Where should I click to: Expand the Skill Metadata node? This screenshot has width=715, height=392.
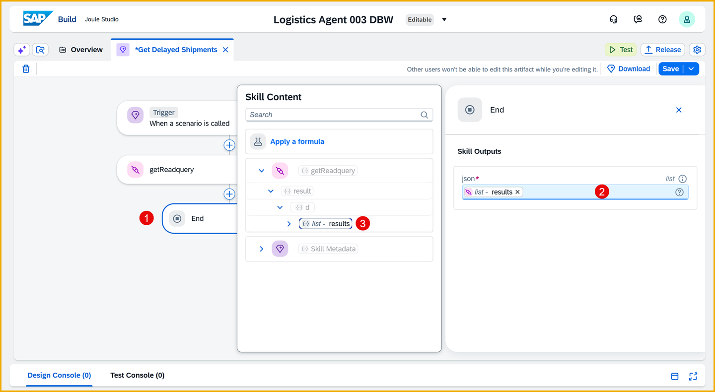[262, 249]
